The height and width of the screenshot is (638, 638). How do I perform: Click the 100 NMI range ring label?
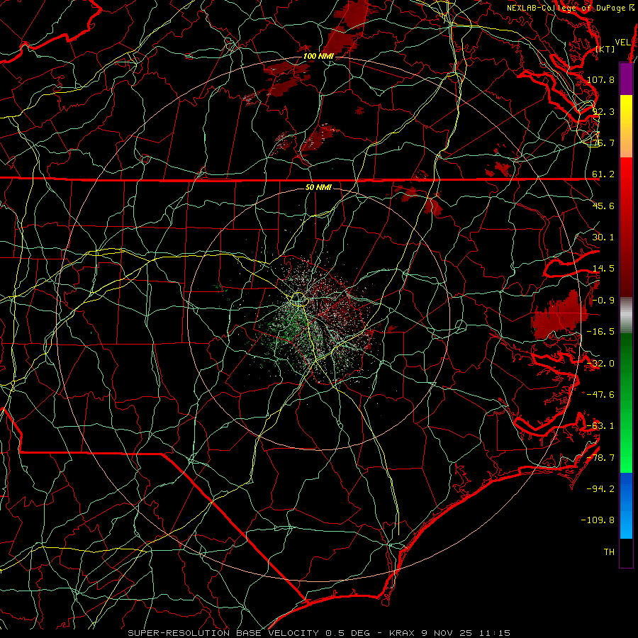(318, 56)
